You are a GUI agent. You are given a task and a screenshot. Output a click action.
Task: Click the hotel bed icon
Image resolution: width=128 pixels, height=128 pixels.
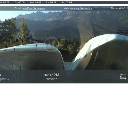point(123,77)
